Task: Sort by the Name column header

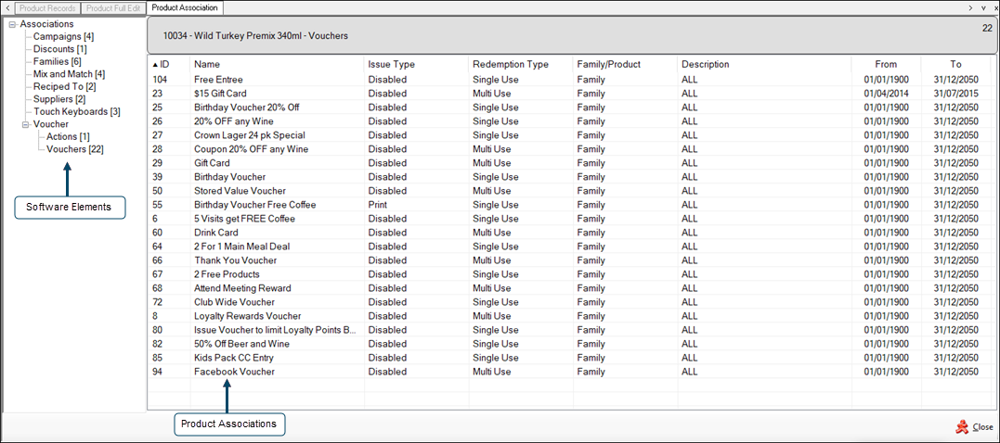Action: pos(277,64)
